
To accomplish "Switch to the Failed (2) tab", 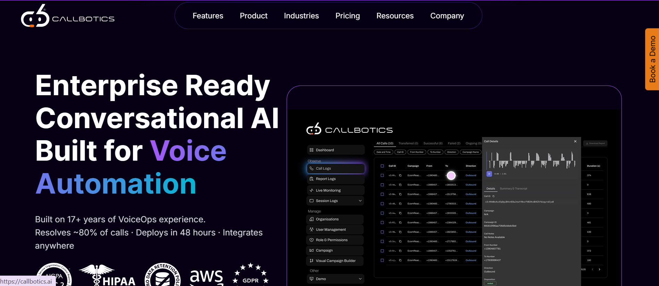I will tap(454, 143).
